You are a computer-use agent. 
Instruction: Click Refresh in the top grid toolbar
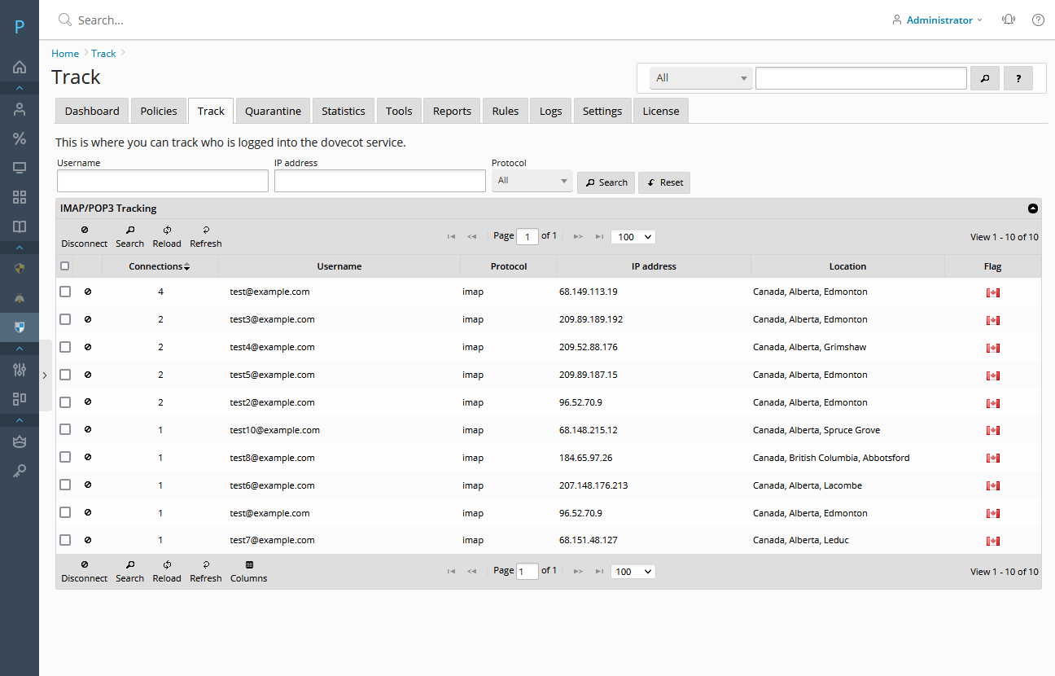206,237
